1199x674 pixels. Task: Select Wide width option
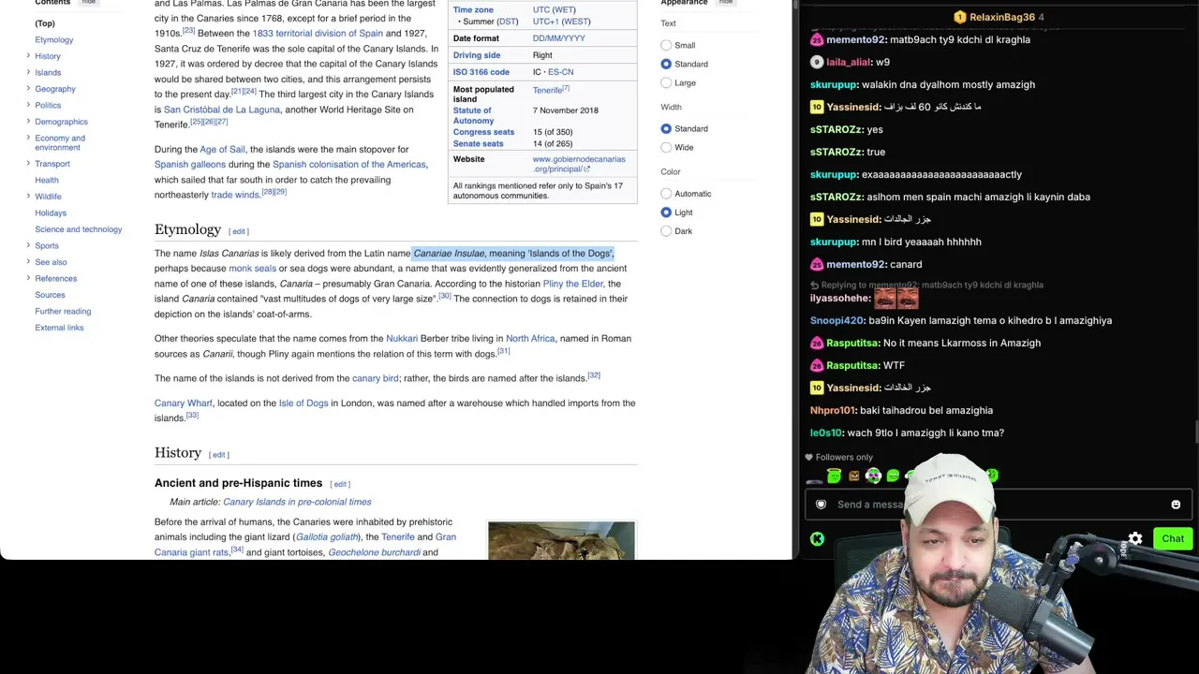[666, 147]
